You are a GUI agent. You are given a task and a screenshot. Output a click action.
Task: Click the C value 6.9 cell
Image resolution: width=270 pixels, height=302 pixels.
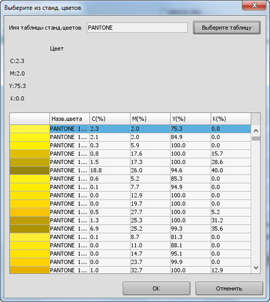coord(110,229)
